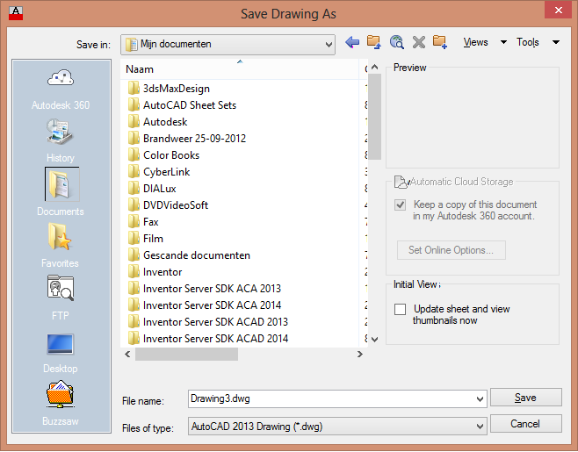This screenshot has width=578, height=452.
Task: Select the DVDVideoSoft folder
Action: (x=168, y=205)
